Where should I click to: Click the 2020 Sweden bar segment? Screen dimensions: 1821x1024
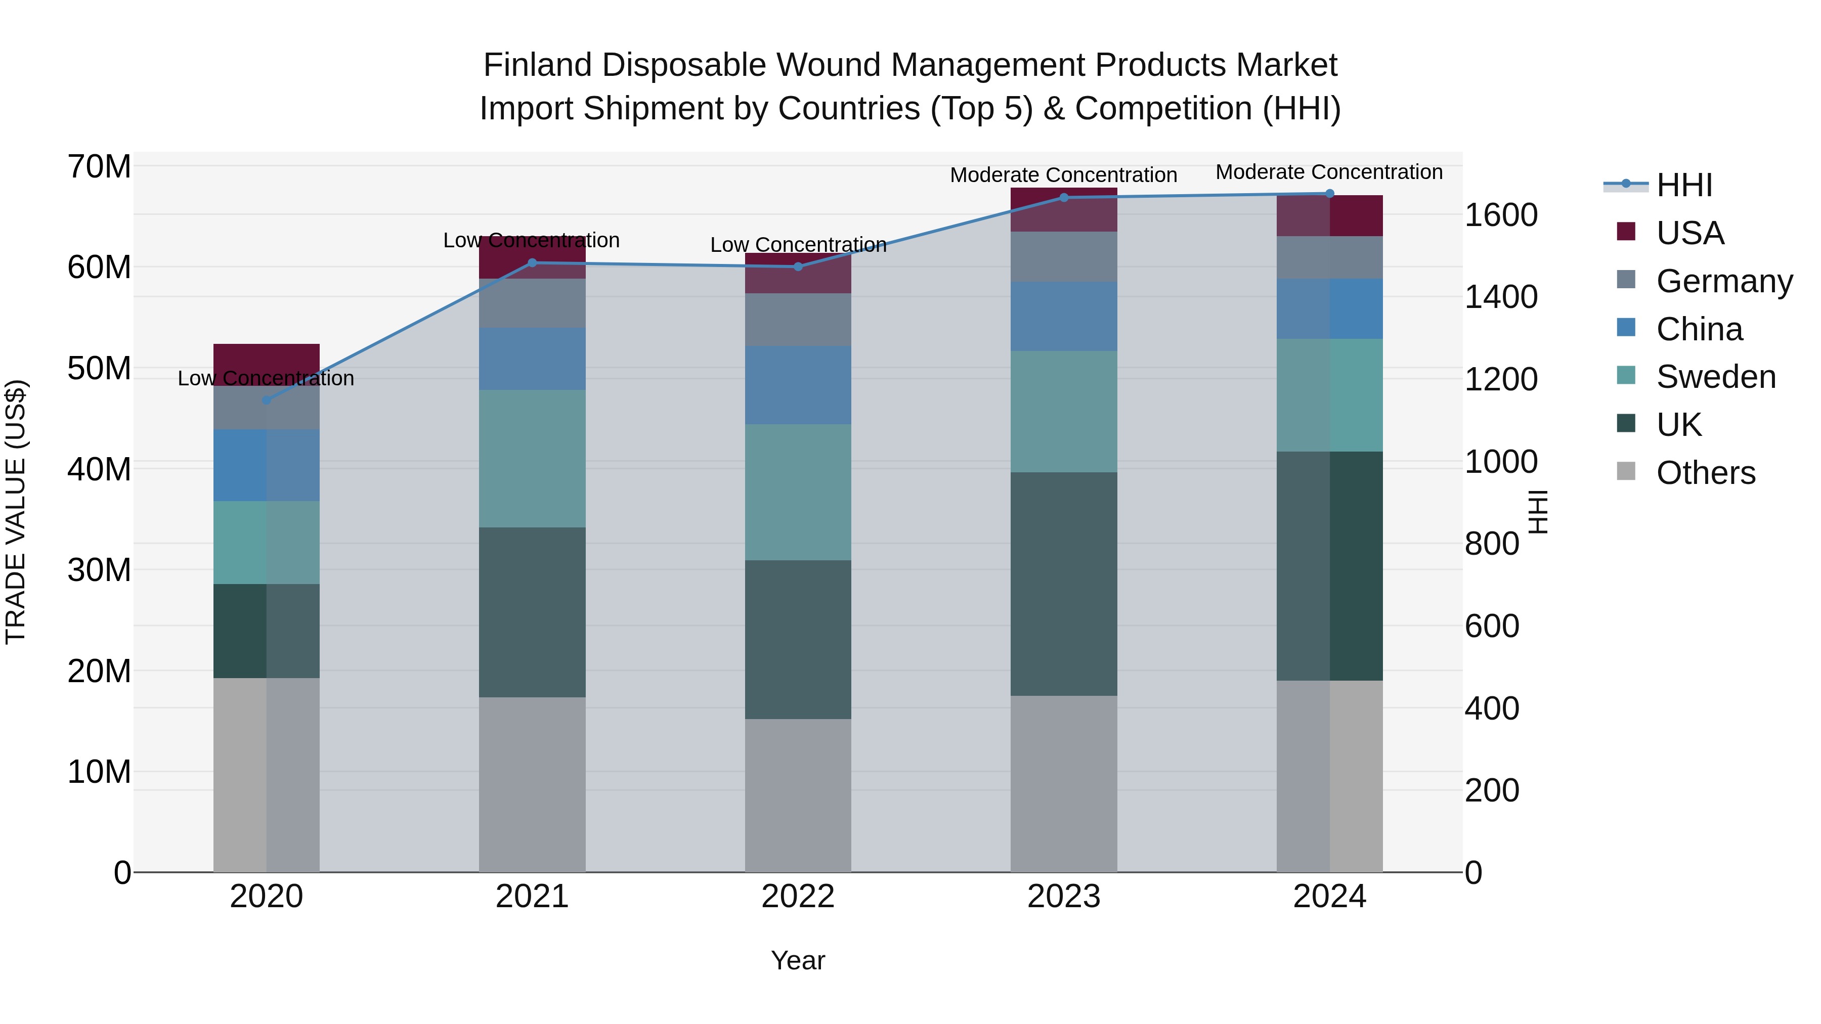pyautogui.click(x=267, y=543)
